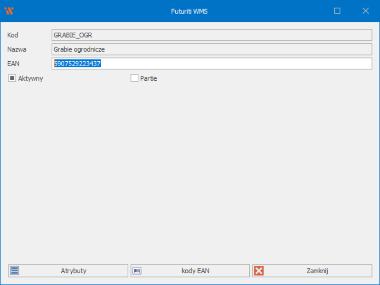Click the Aktywny checkbox label text
This screenshot has height=285, width=380.
[x=30, y=78]
